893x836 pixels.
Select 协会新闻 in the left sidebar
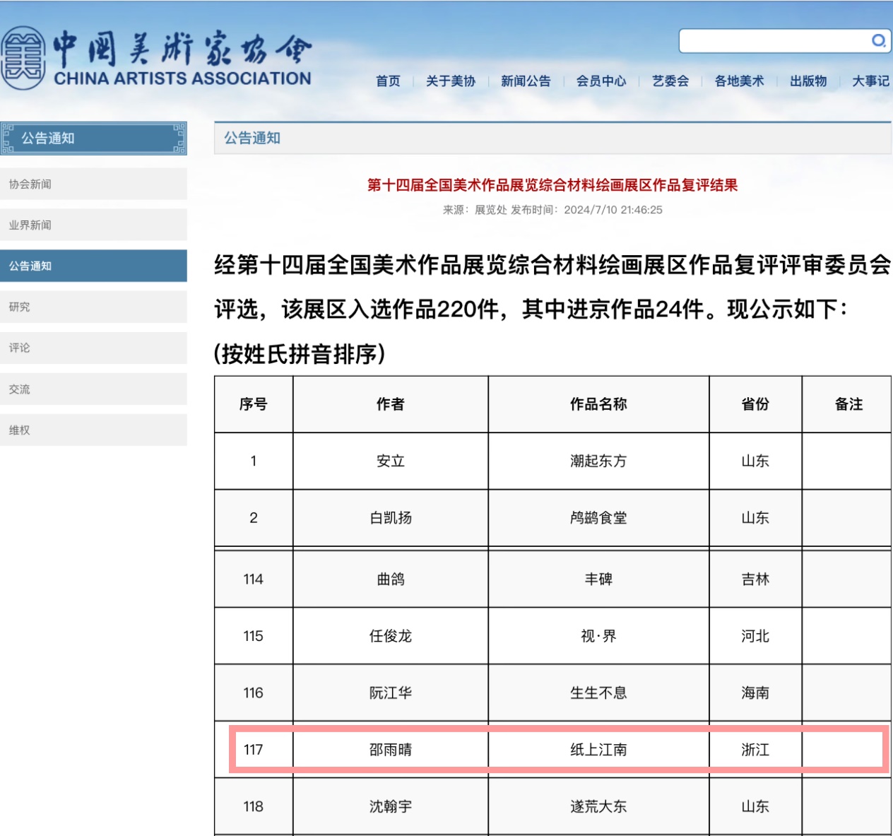click(x=30, y=184)
